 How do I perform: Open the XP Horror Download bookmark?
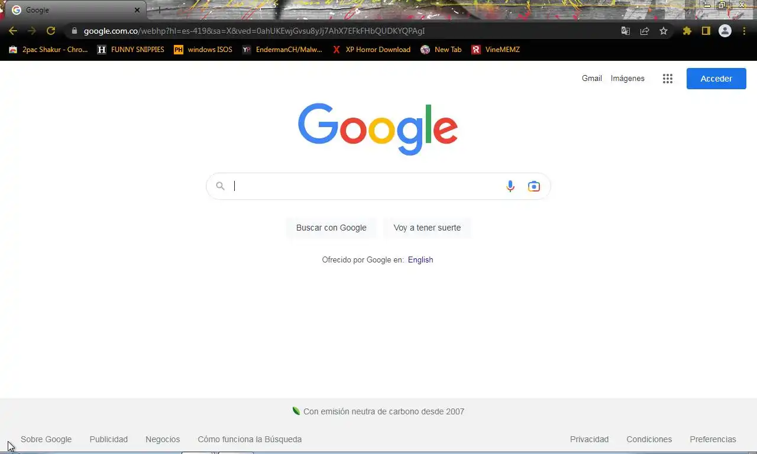tap(371, 50)
